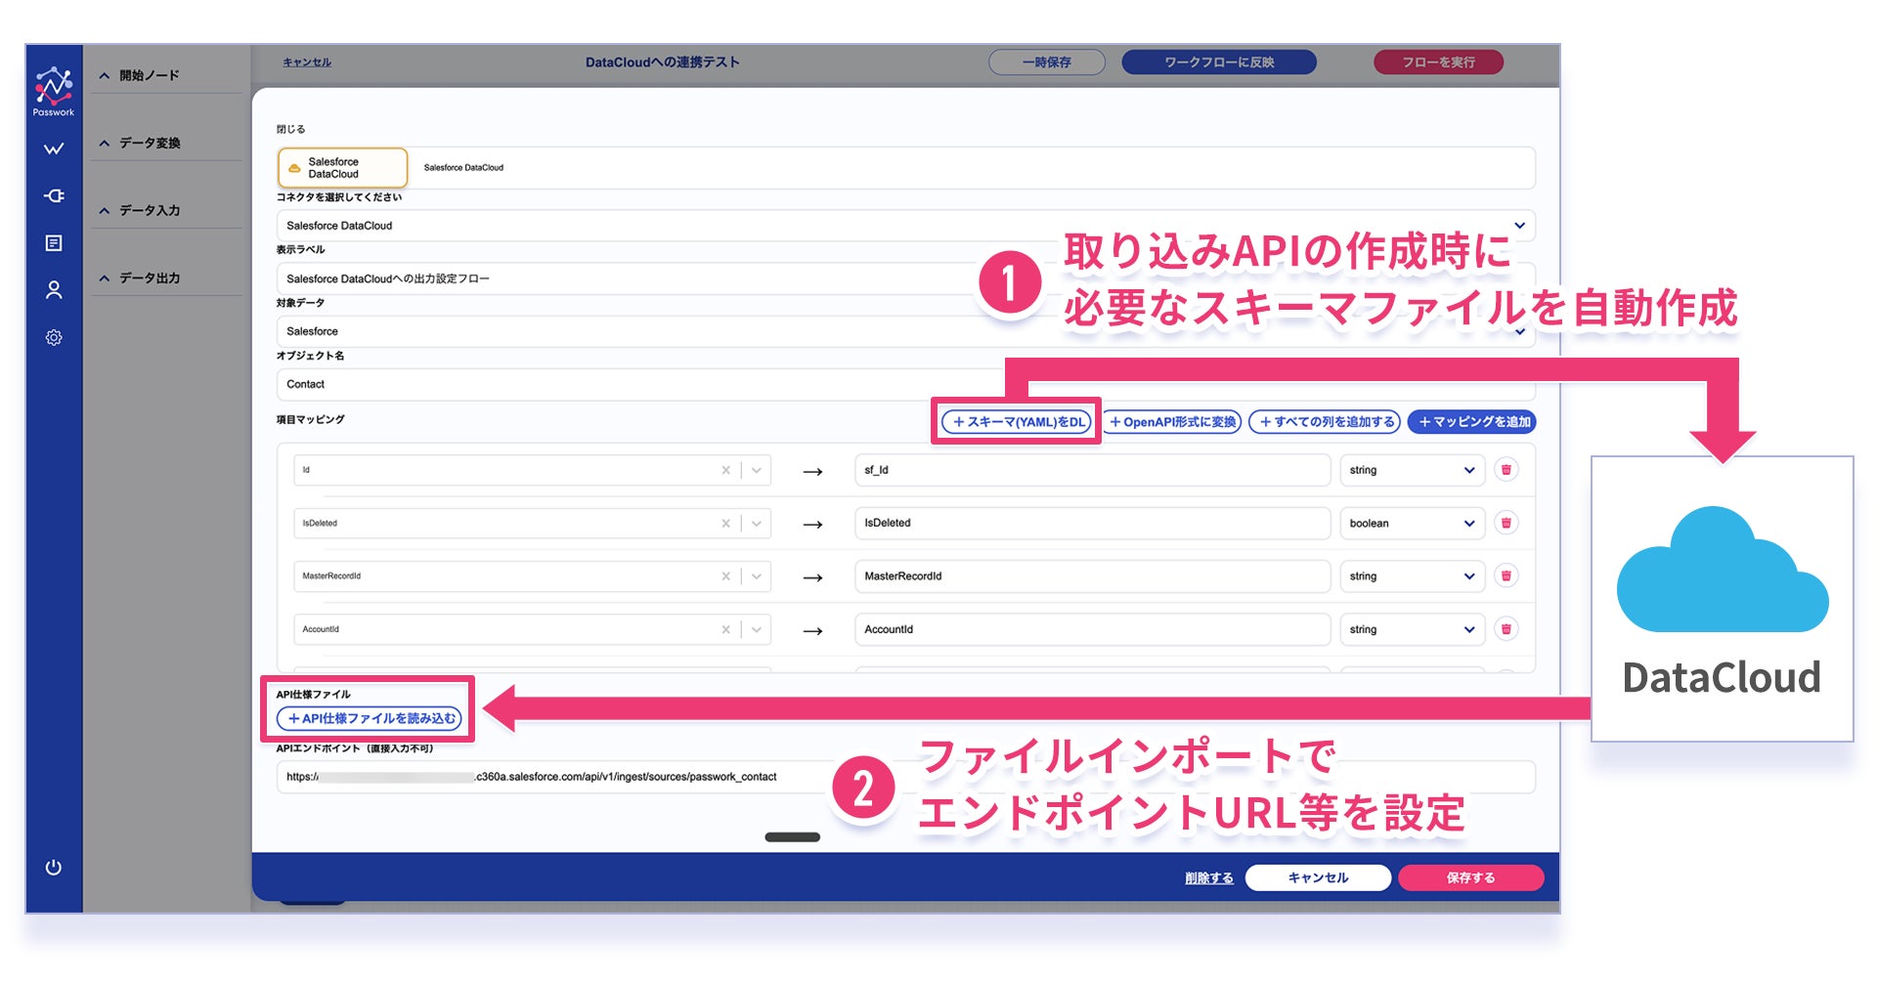Open the settings gear sidebar icon
The image size is (1877, 981).
point(54,337)
